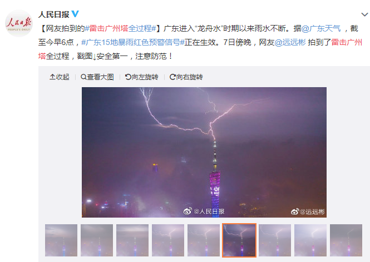The image size is (370, 262).
Task: Select the second thumbnail in strip
Action: pyautogui.click(x=97, y=240)
